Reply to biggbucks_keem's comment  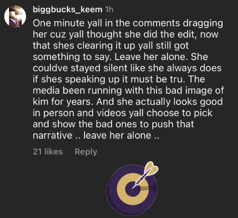(86, 152)
